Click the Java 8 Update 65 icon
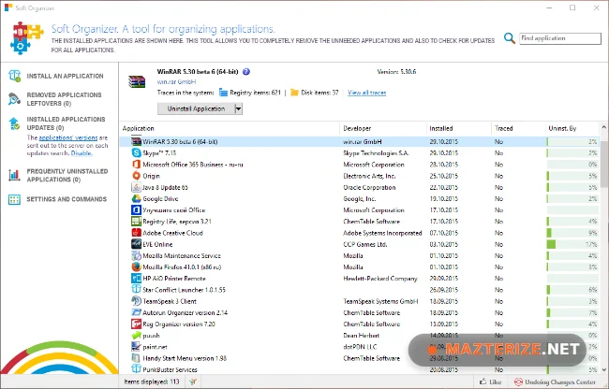This screenshot has width=609, height=389. point(137,187)
